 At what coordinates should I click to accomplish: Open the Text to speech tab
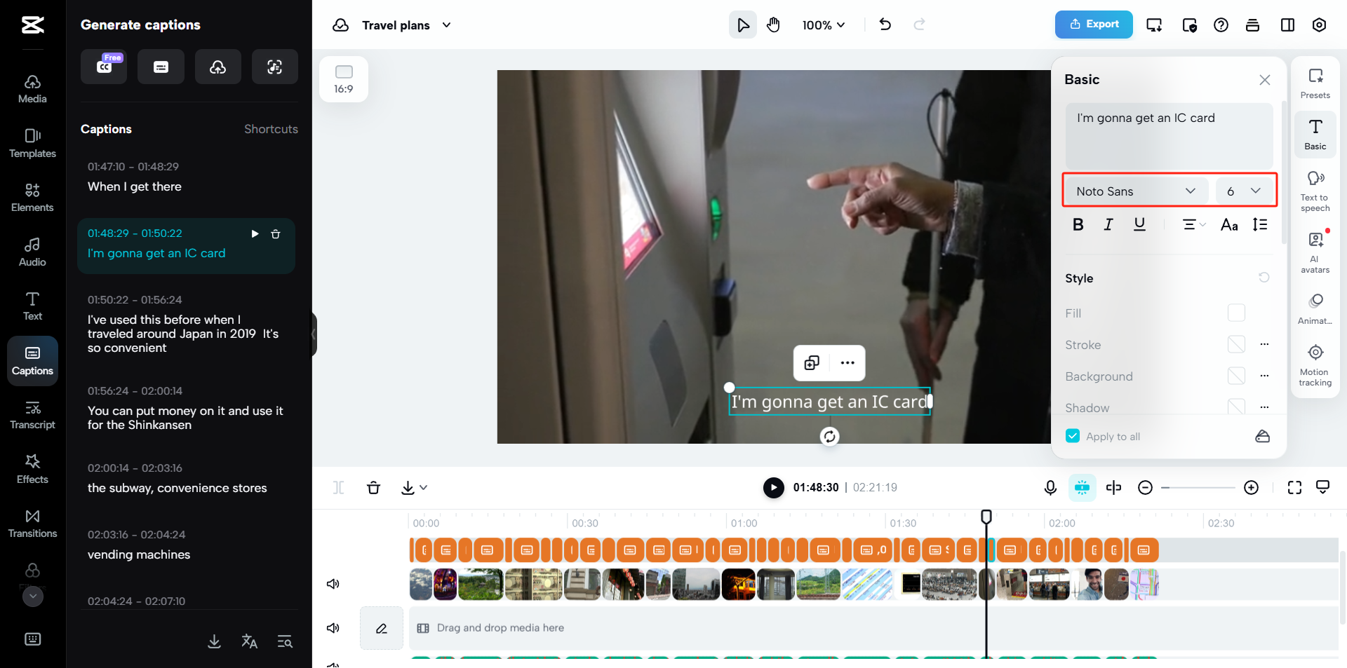[x=1315, y=191]
